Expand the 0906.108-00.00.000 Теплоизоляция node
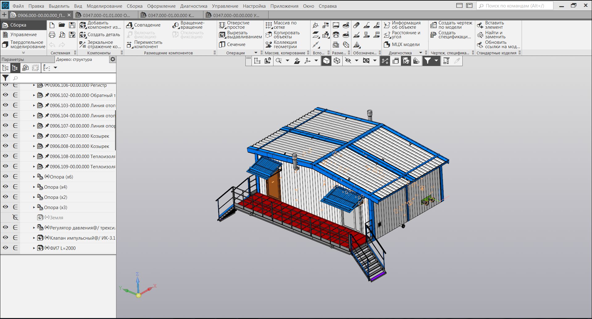The height and width of the screenshot is (319, 592). [x=34, y=157]
